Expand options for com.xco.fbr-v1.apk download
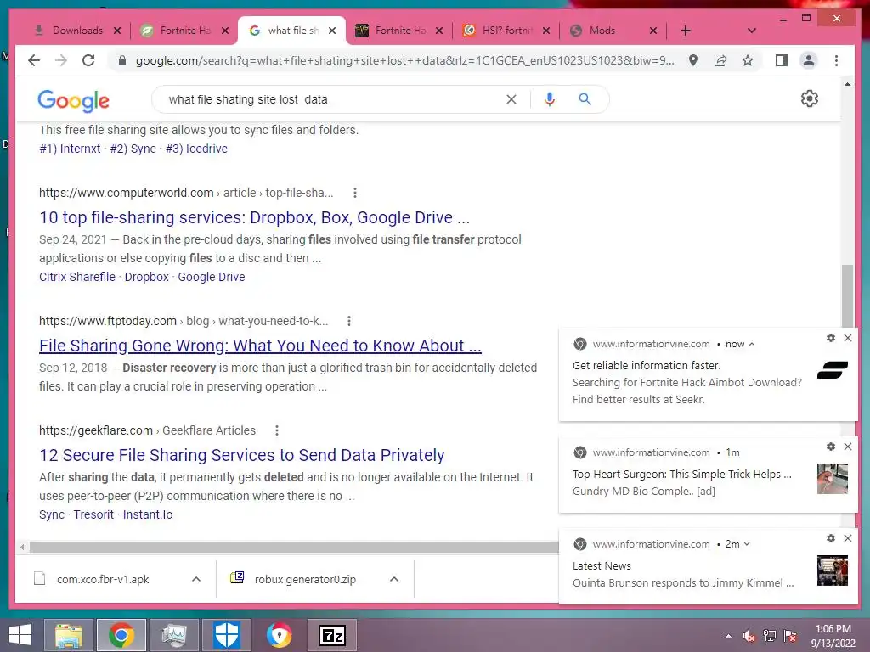This screenshot has width=870, height=652. 196,579
